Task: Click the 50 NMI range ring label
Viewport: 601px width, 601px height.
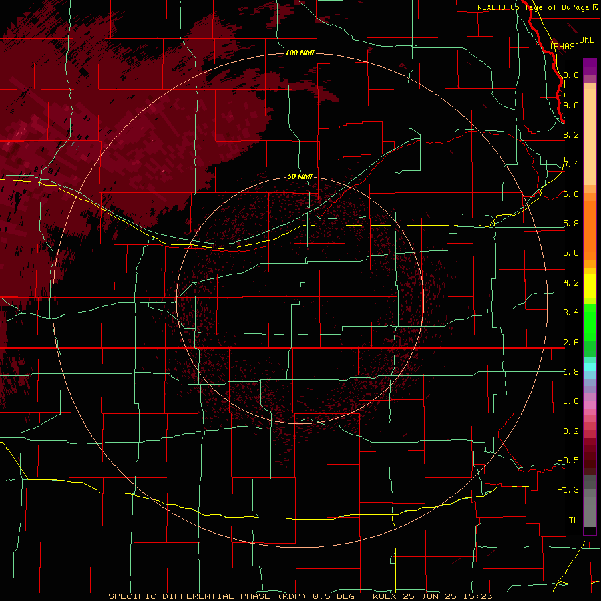Action: (300, 176)
